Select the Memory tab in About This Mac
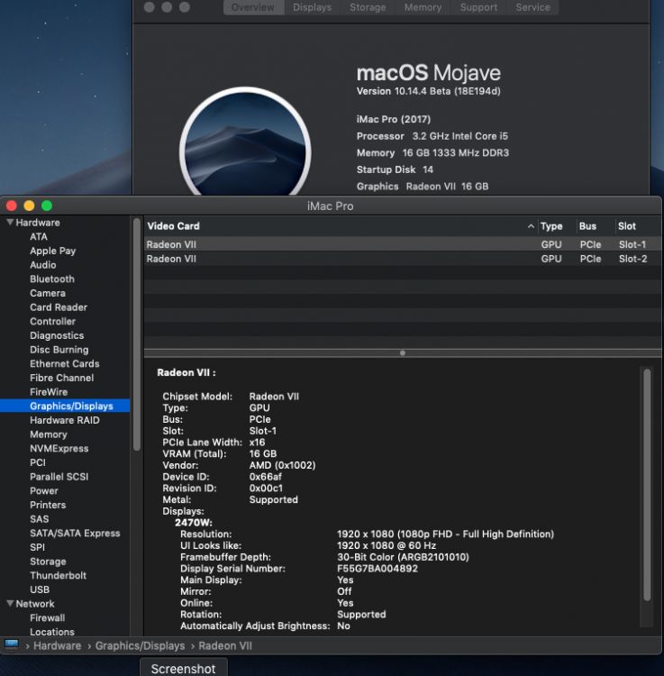Viewport: 664px width, 676px height. [423, 7]
